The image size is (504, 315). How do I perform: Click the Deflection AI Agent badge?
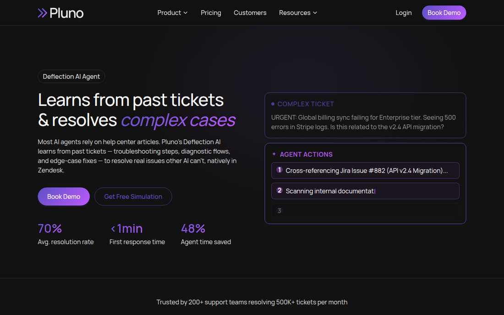[71, 76]
